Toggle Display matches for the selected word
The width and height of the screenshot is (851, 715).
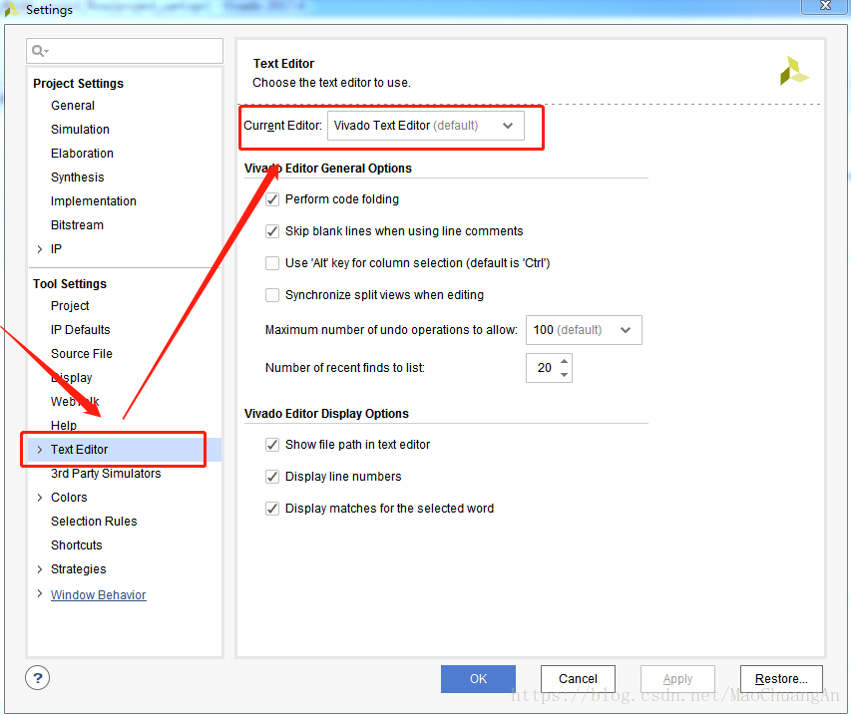coord(272,509)
